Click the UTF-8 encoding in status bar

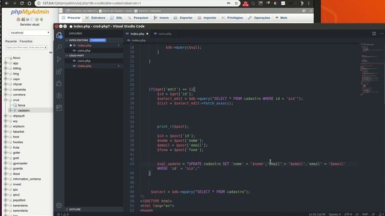click(x=348, y=214)
